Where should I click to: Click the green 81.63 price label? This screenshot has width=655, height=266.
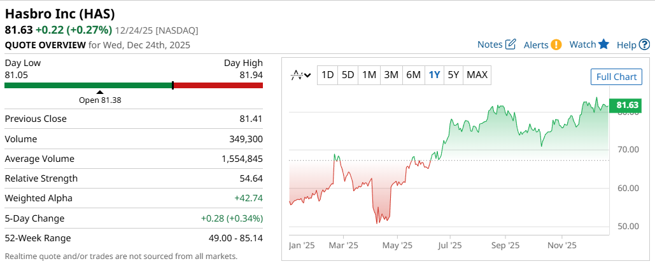click(627, 105)
